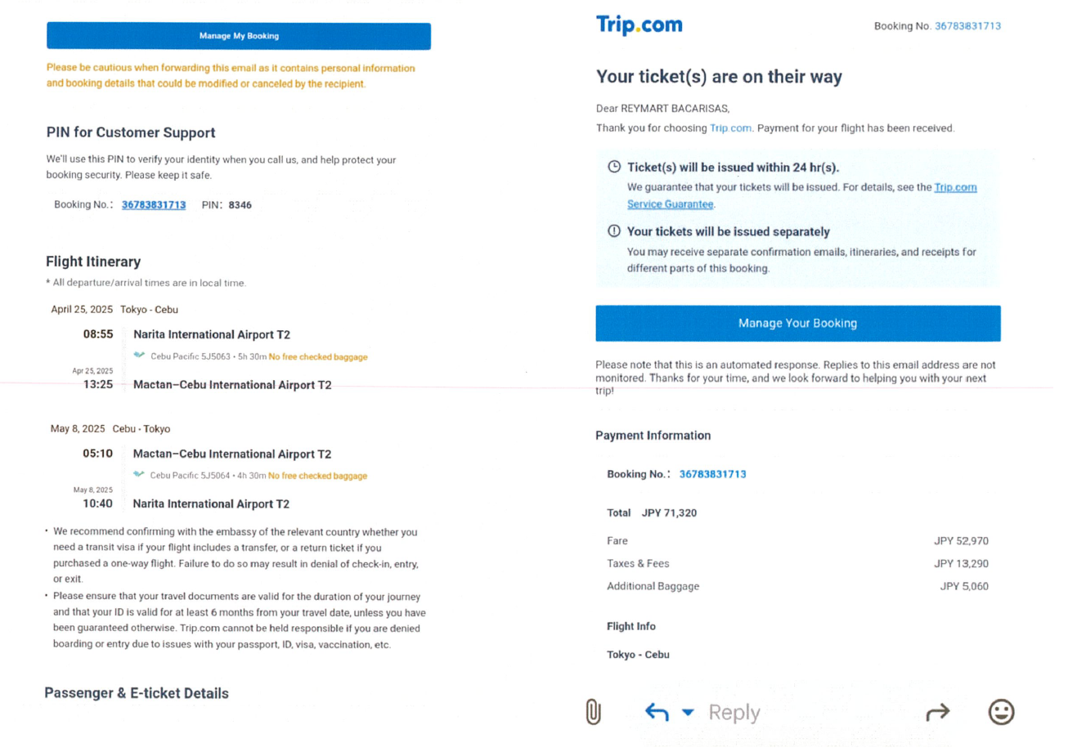Click the Trip.com link in thank-you message
Viewport: 1068px width, 752px height.
[x=730, y=128]
